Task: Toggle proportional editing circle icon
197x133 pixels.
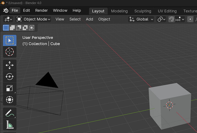Action: point(190,19)
